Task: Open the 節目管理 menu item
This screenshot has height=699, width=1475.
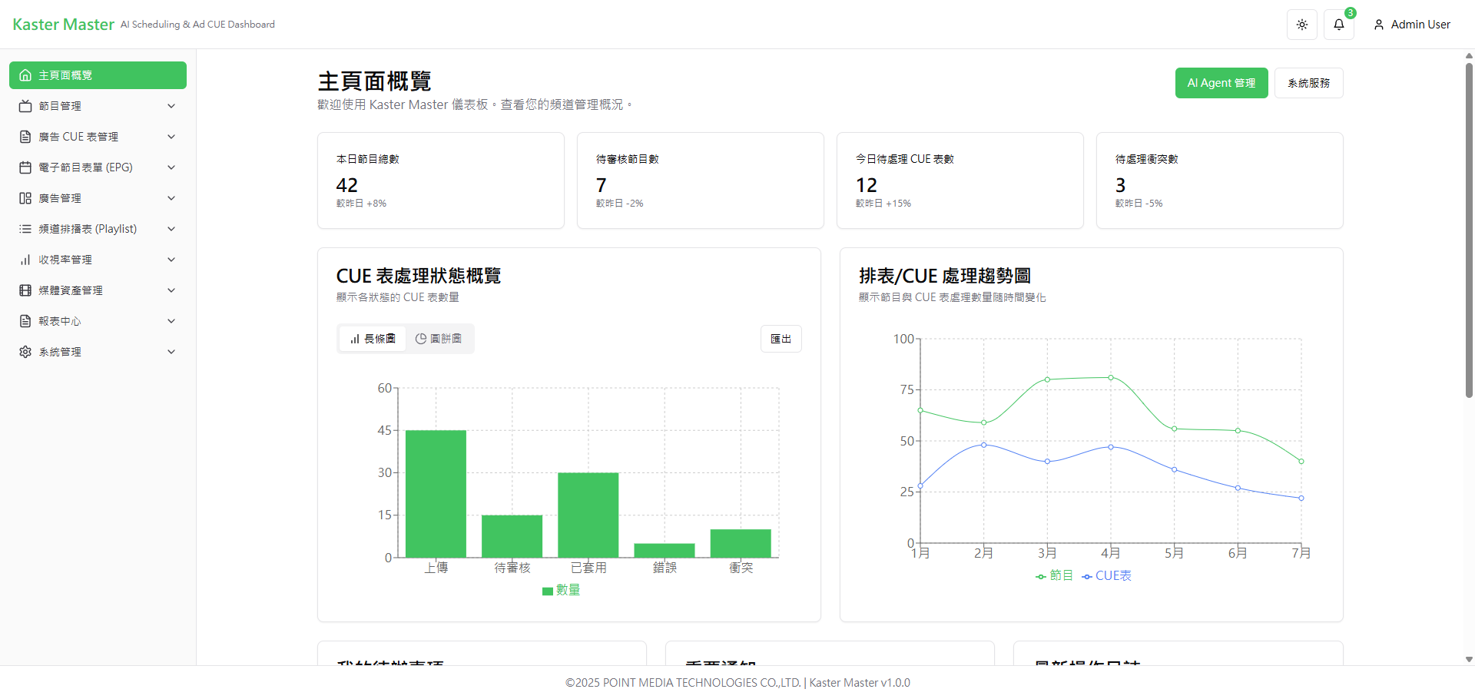Action: (x=98, y=106)
